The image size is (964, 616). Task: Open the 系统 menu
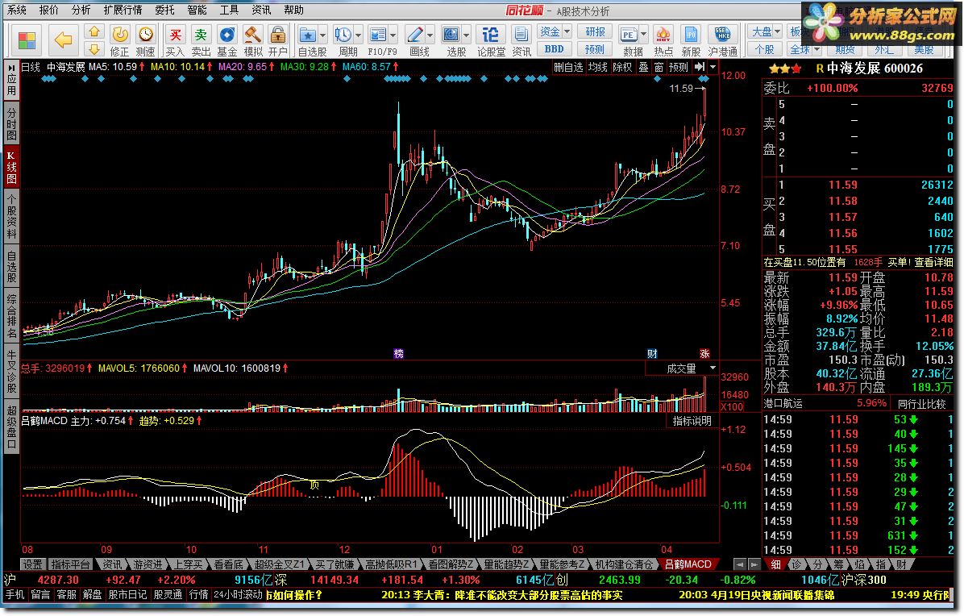click(x=17, y=10)
